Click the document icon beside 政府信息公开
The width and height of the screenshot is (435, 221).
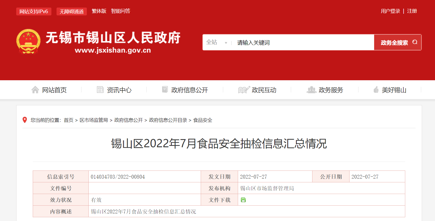(x=165, y=89)
